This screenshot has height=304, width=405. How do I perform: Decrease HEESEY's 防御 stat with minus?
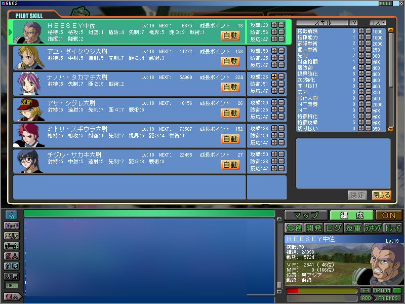click(281, 31)
